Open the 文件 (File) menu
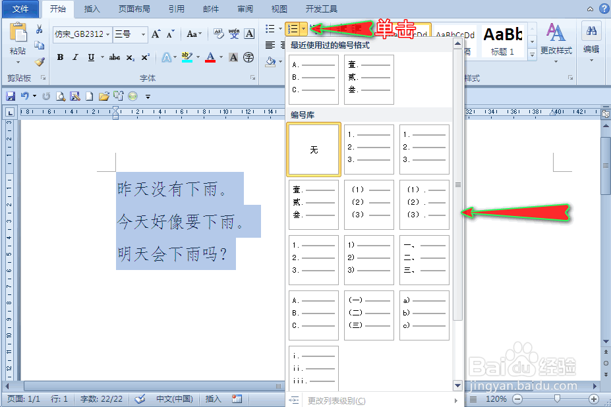 [x=20, y=9]
